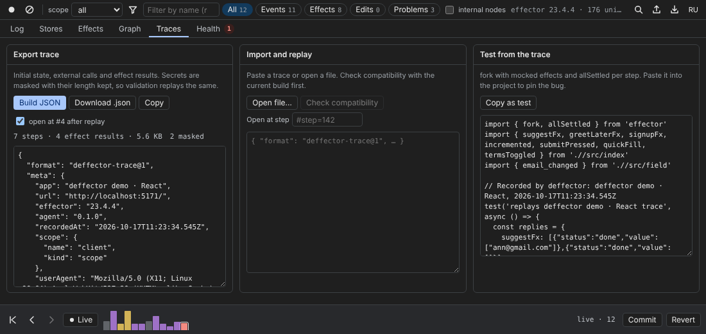Switch to the Health tab
The image size is (706, 334).
214,29
